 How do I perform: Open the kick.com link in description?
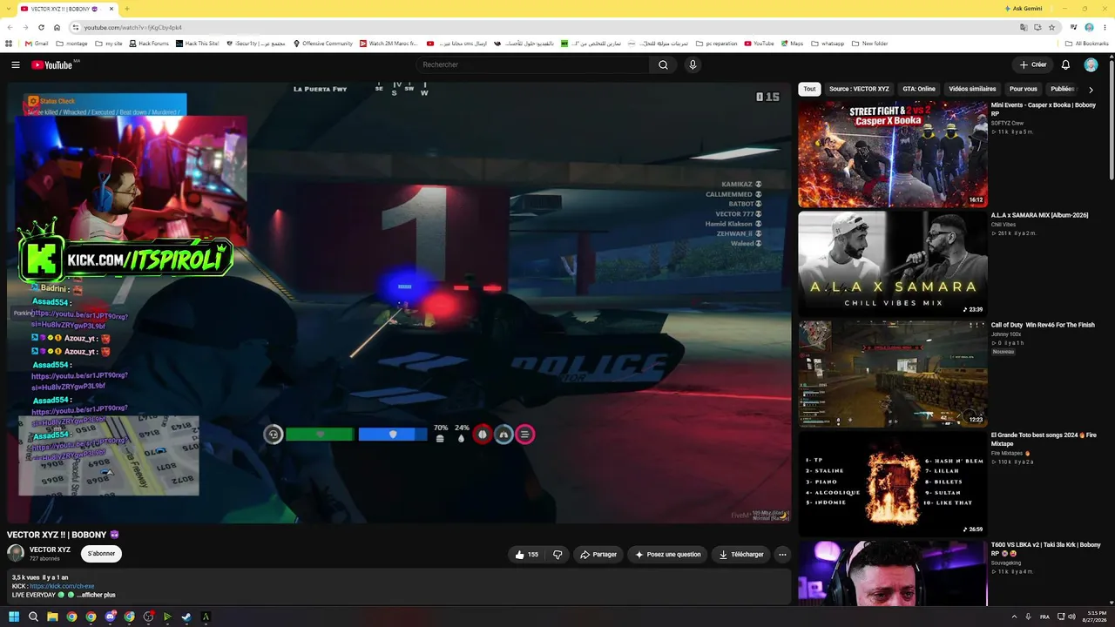[62, 586]
